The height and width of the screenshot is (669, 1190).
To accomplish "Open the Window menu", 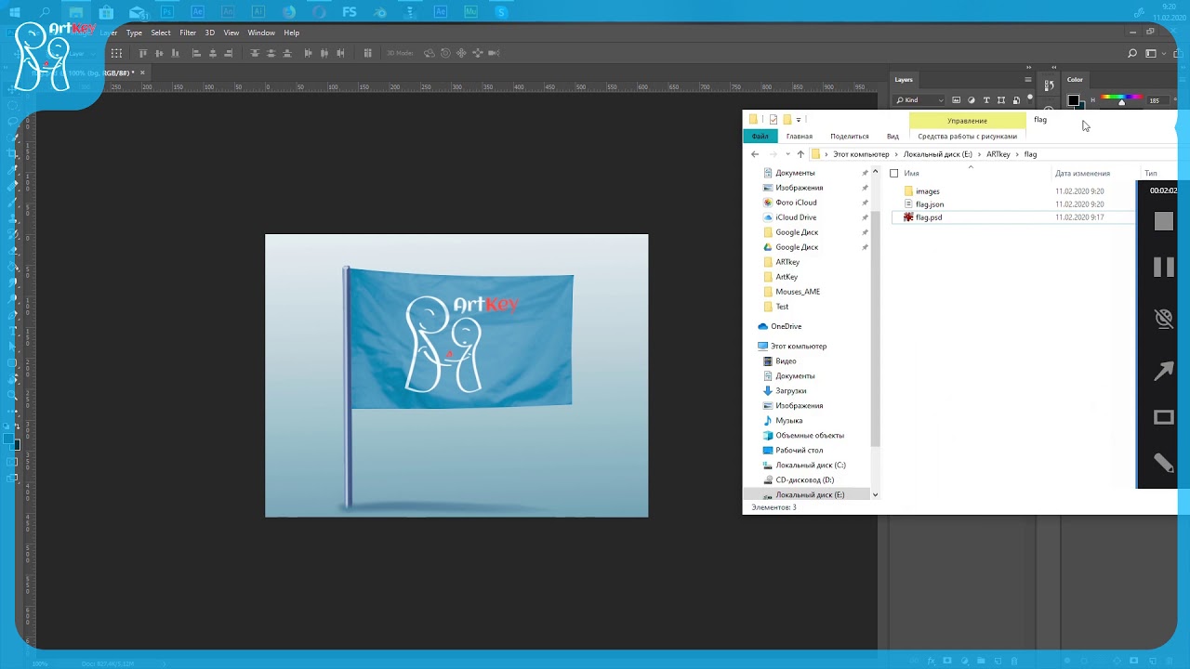I will (261, 33).
